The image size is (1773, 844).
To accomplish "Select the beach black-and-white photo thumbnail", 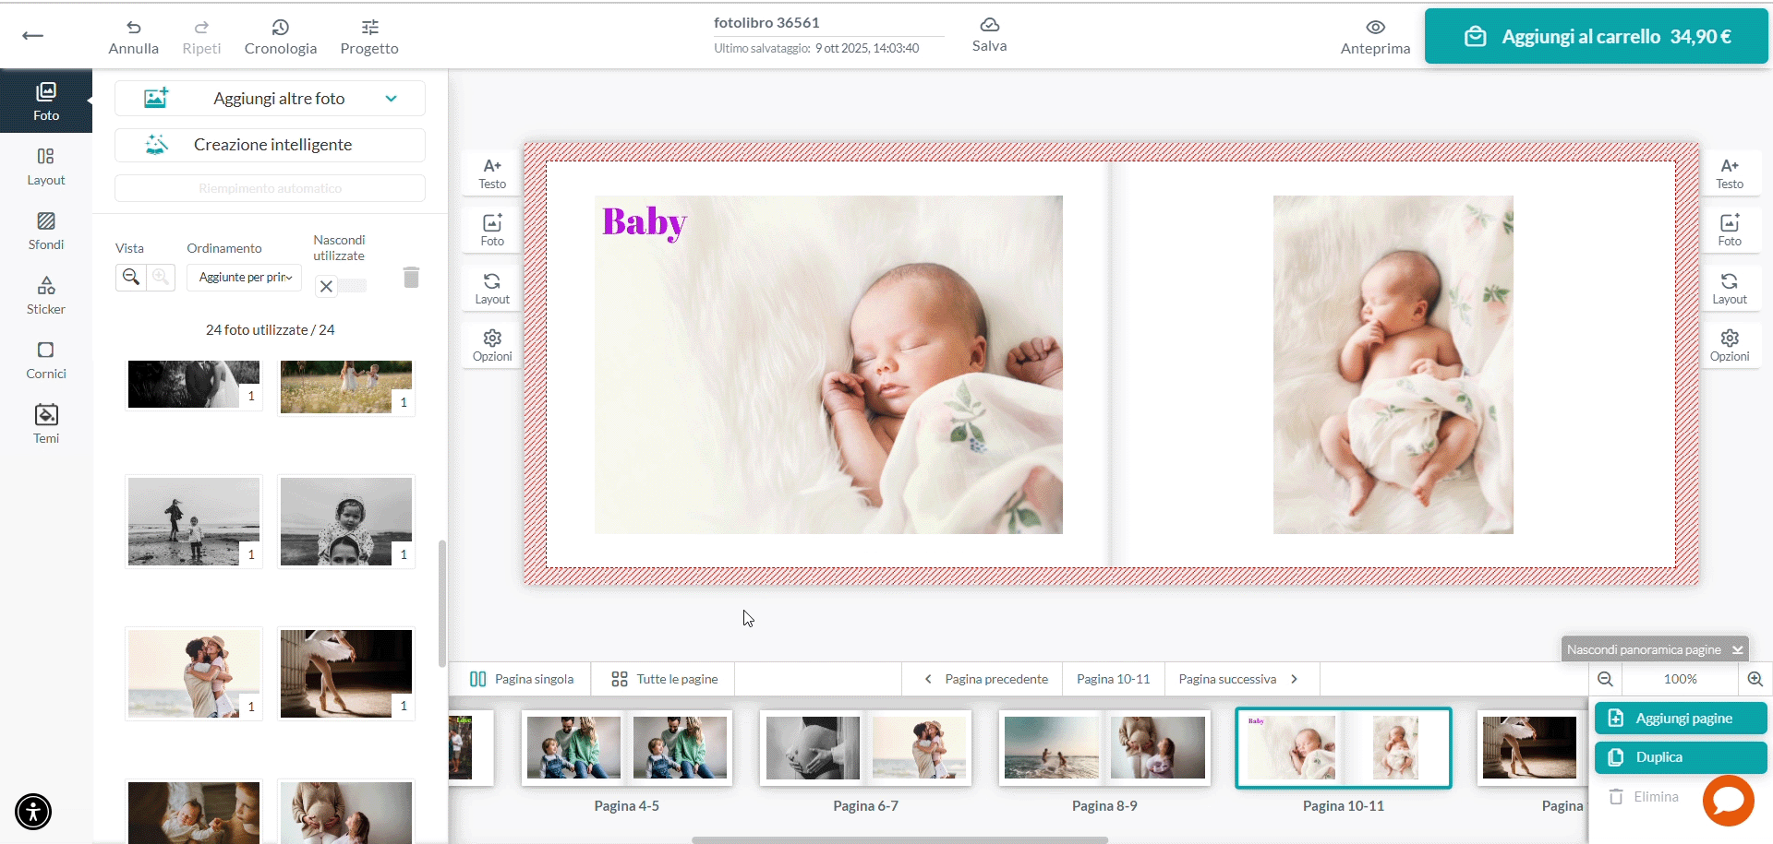I will 194,521.
